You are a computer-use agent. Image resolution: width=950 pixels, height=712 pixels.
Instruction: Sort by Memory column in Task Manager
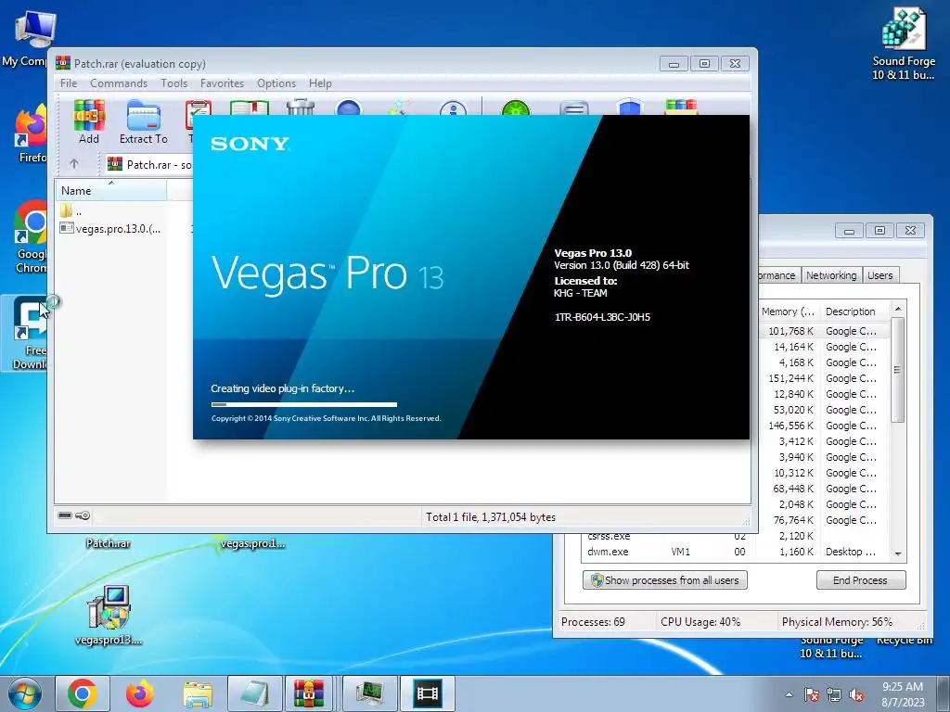[788, 311]
